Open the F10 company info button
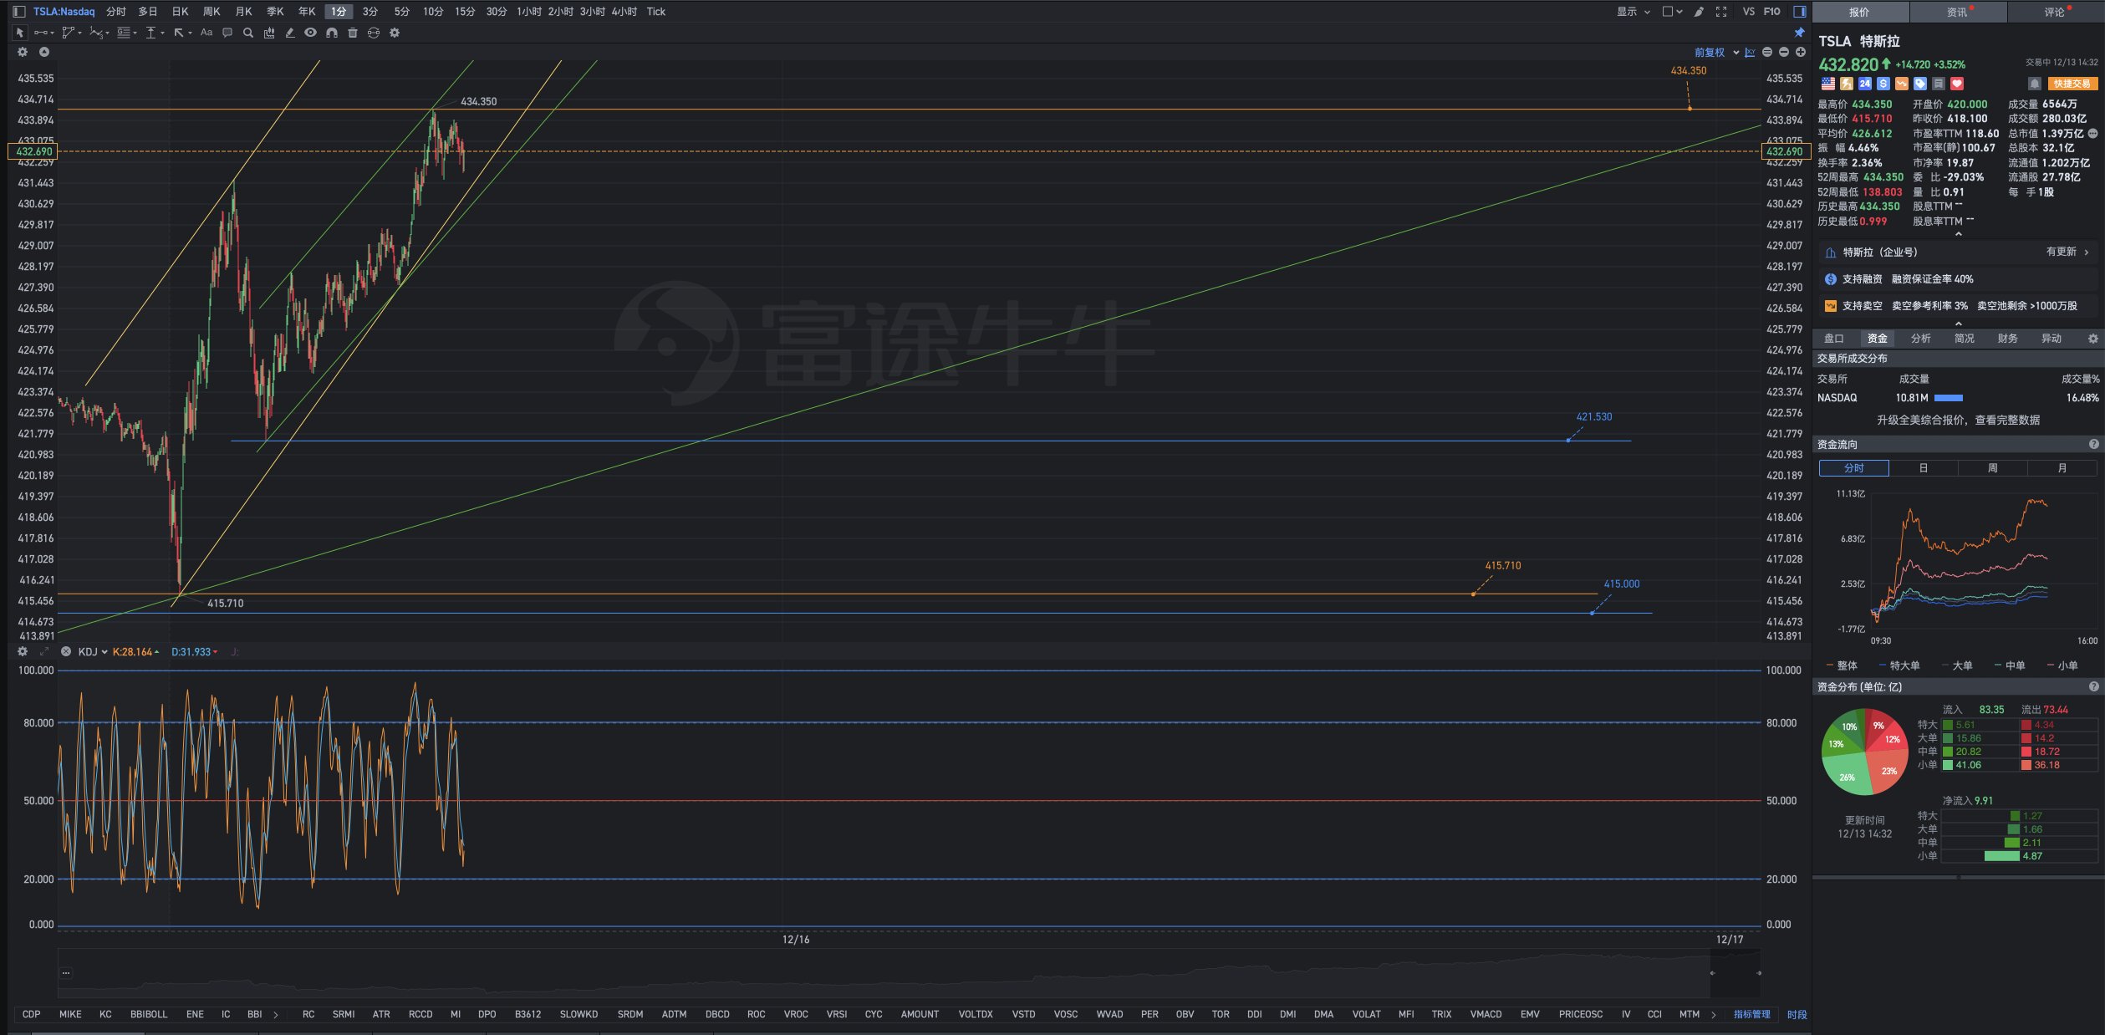The height and width of the screenshot is (1035, 2105). point(1772,12)
